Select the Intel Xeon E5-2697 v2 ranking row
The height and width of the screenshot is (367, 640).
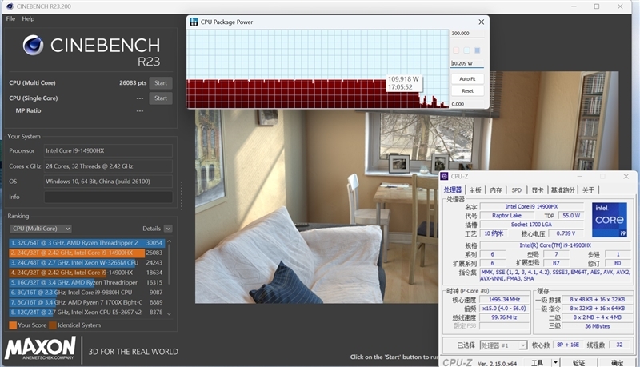(x=86, y=312)
